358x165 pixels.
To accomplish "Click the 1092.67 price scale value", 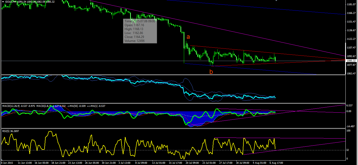I will [x=351, y=56].
